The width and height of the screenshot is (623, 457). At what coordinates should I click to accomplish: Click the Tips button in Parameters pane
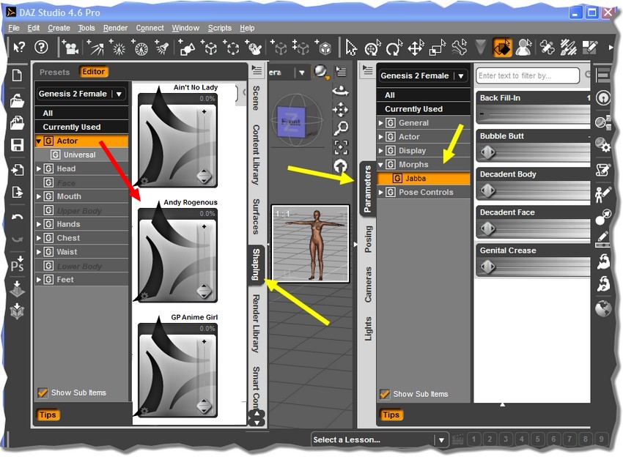click(391, 415)
